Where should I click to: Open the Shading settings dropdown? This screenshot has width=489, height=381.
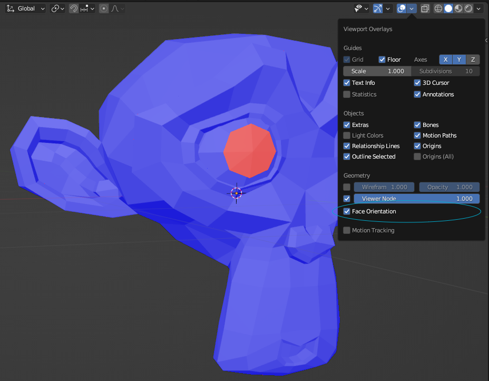[x=478, y=8]
